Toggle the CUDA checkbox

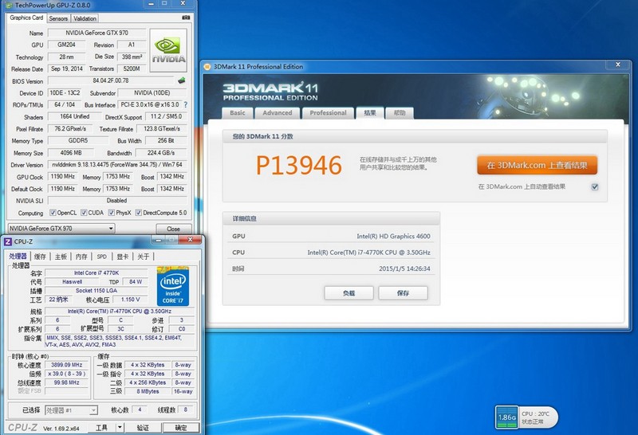click(x=84, y=213)
